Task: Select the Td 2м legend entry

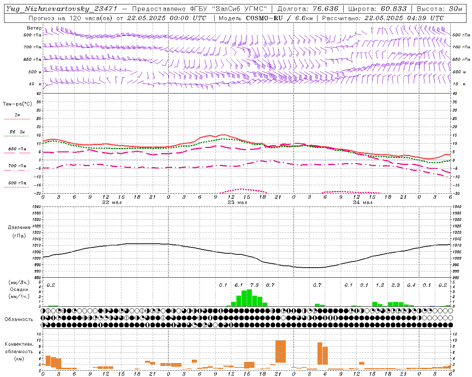Action: (x=17, y=132)
